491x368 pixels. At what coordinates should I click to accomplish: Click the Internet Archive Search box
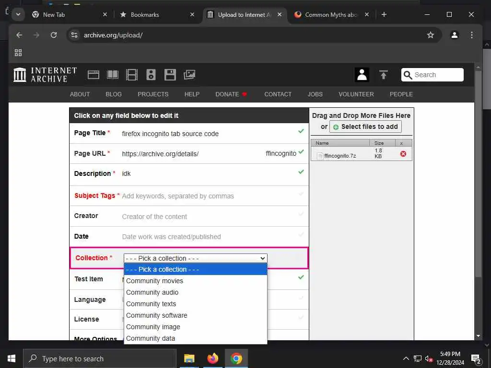coord(432,75)
